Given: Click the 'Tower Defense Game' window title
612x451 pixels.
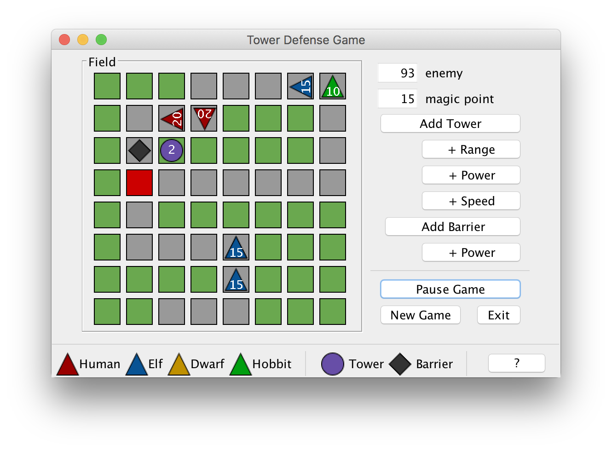Looking at the screenshot, I should 306,40.
